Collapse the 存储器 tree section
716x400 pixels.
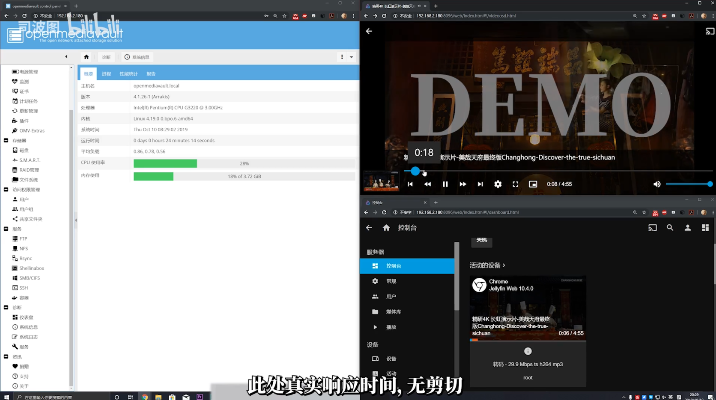(6, 141)
